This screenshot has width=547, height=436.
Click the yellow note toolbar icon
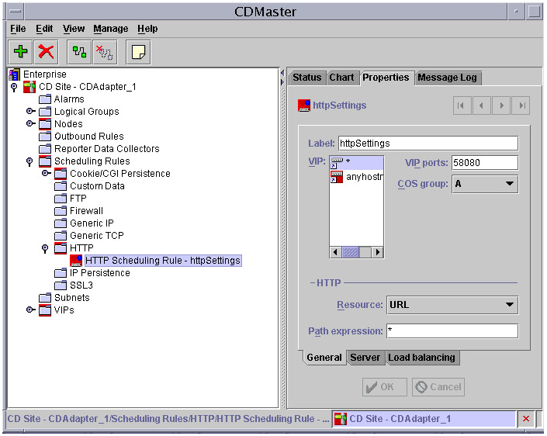point(138,52)
